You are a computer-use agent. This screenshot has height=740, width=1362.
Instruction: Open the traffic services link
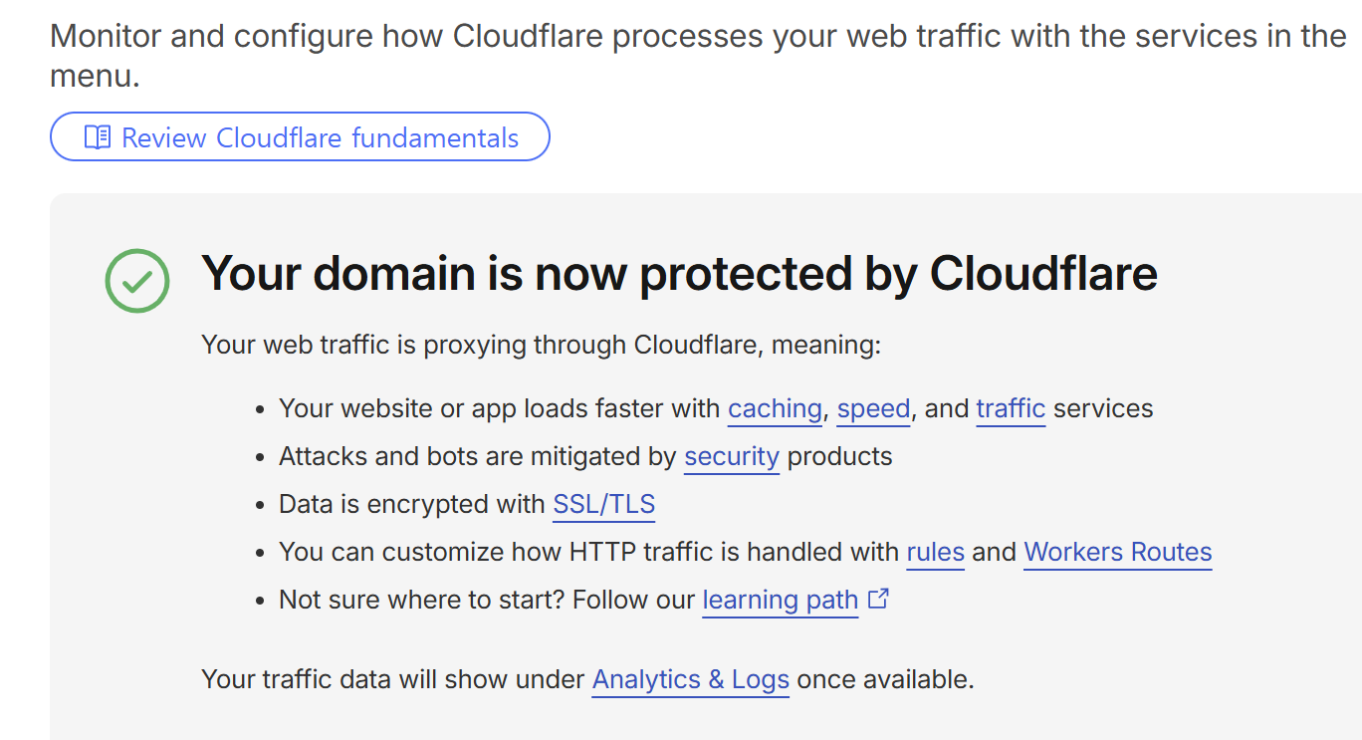coord(1011,408)
